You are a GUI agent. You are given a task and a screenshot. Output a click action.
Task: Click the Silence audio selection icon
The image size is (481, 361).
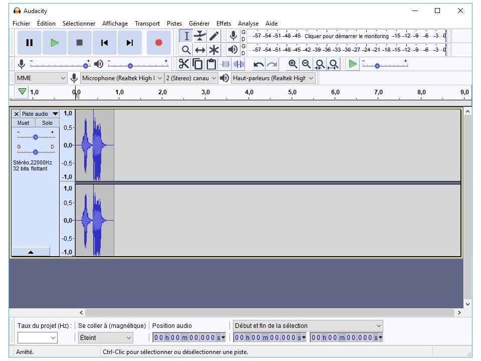click(x=239, y=64)
